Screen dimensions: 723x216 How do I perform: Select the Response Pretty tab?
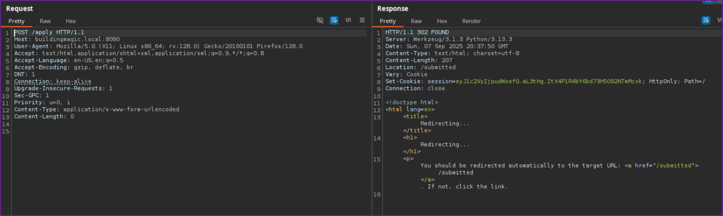(x=387, y=21)
